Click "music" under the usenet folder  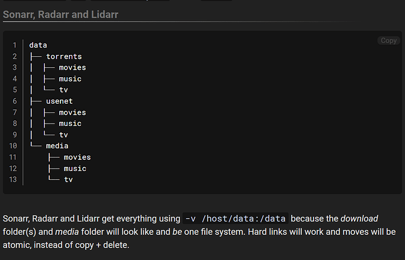pyautogui.click(x=70, y=124)
